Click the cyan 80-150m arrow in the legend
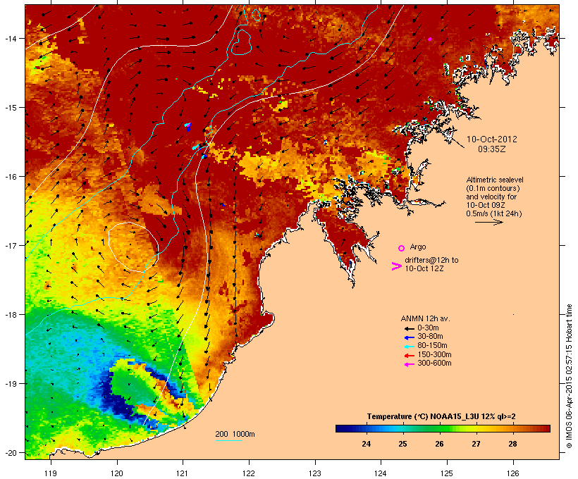 point(409,347)
